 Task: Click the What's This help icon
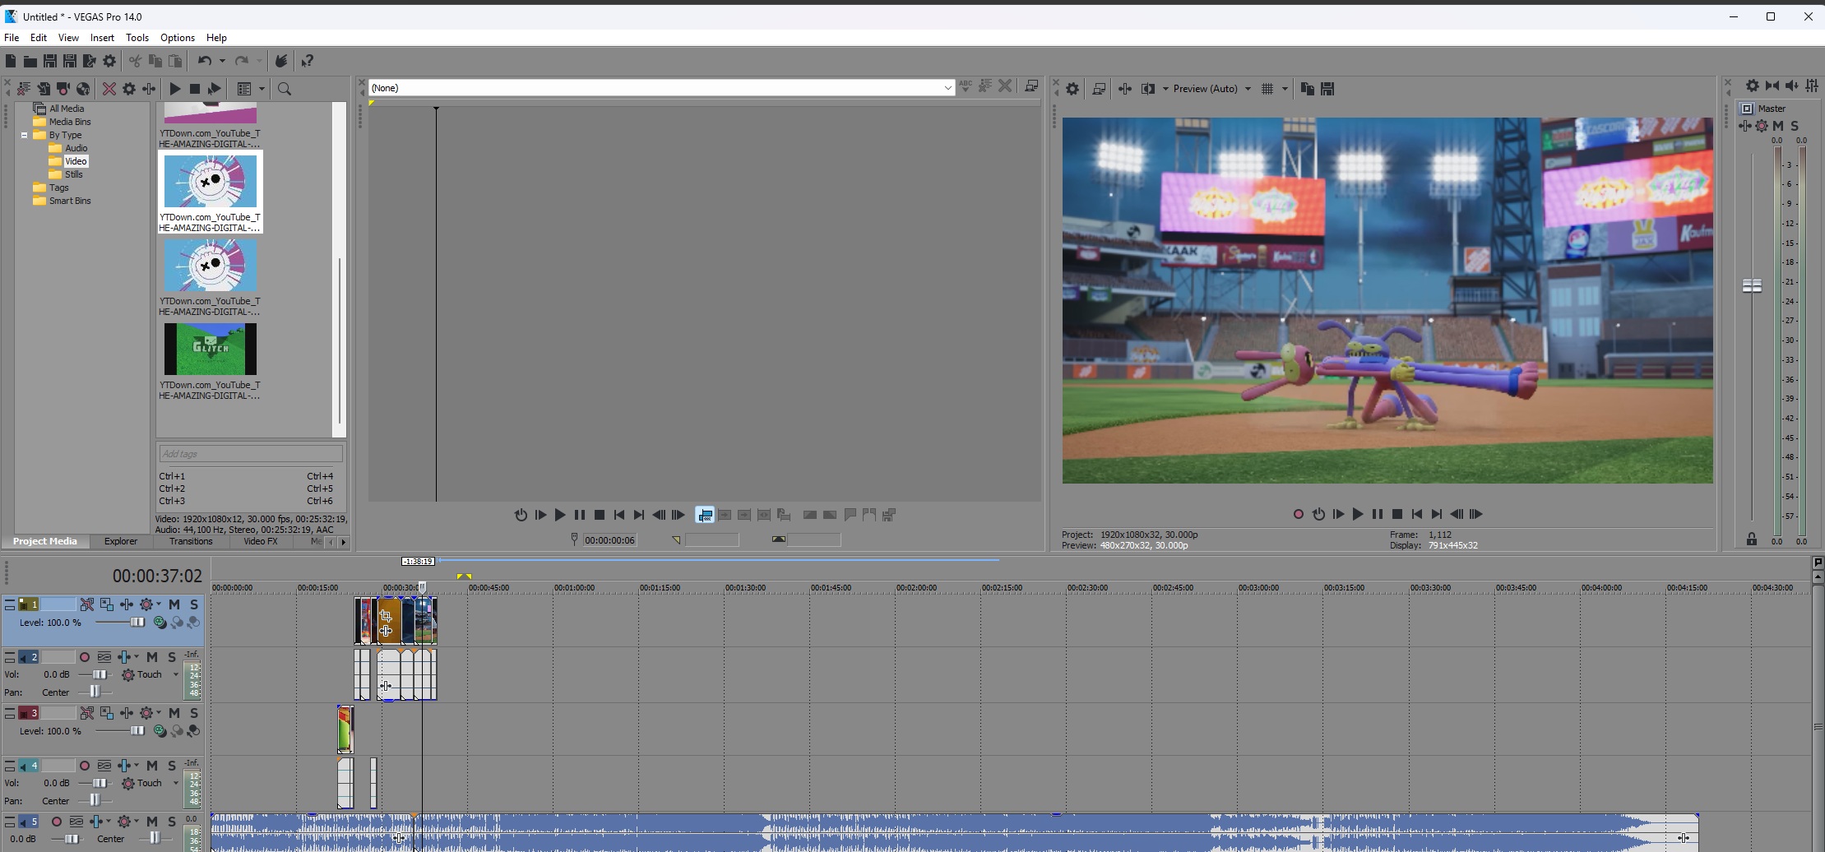pos(308,61)
